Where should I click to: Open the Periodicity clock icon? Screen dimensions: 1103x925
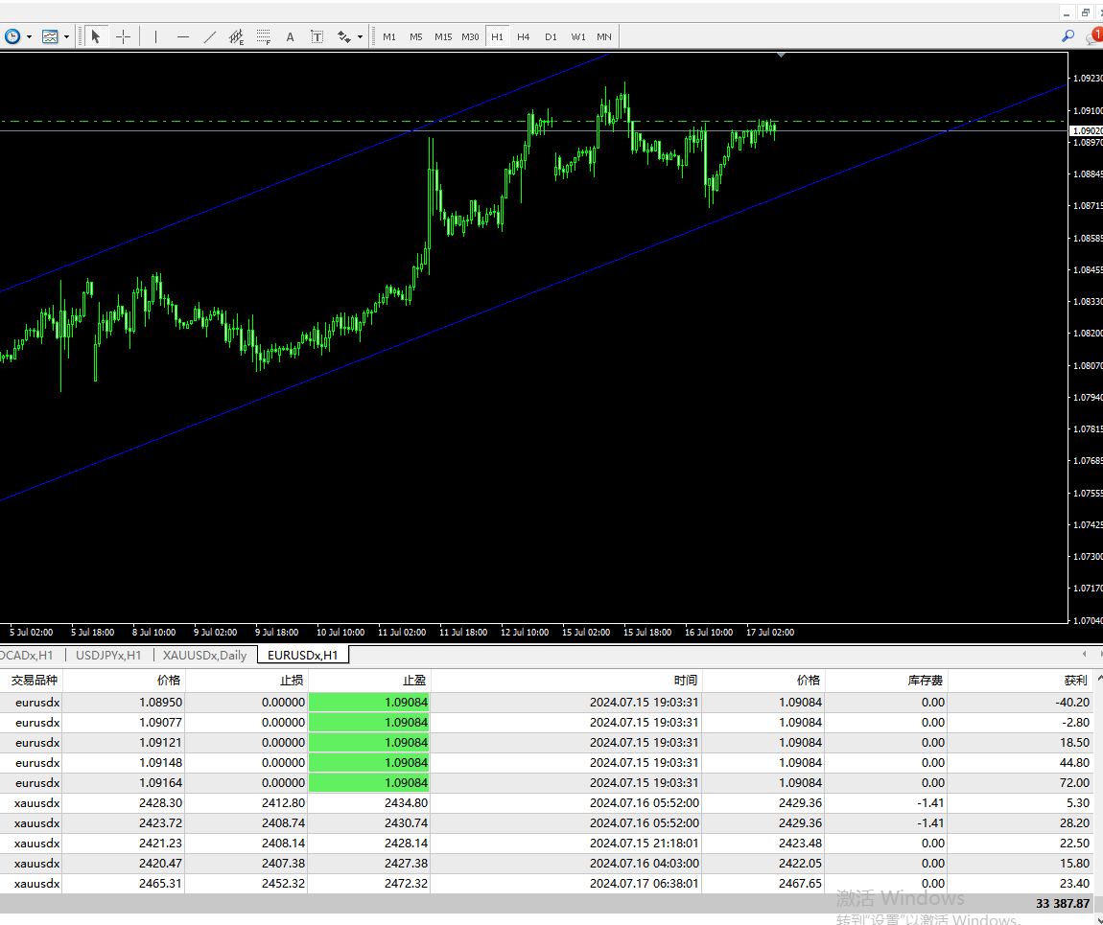click(12, 36)
